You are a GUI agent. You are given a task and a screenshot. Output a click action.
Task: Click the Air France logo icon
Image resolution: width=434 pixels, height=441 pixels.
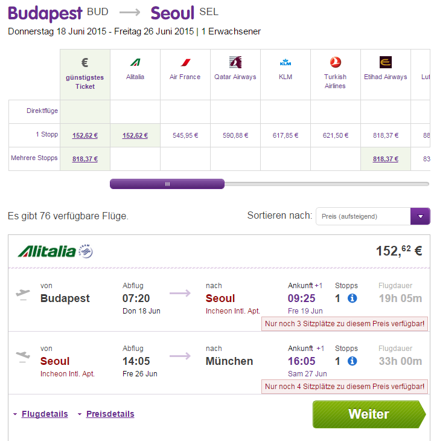[x=185, y=62]
